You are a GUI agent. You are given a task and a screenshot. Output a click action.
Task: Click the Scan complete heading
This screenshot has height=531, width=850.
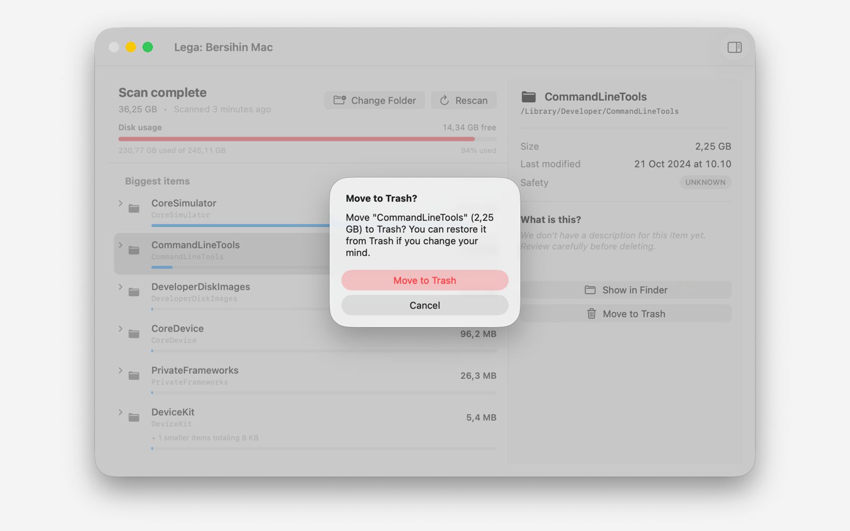pyautogui.click(x=163, y=92)
